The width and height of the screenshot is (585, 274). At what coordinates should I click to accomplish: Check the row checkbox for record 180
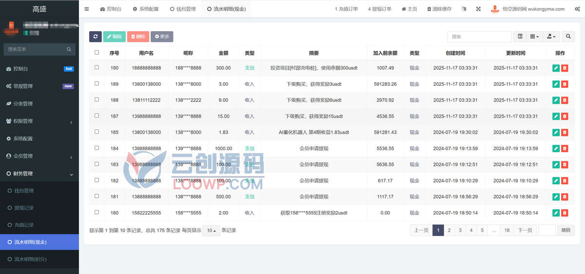[97, 212]
